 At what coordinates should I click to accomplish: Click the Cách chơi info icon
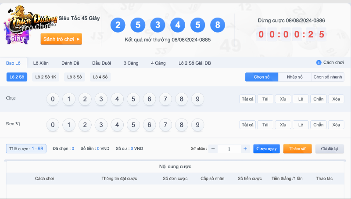[319, 63]
